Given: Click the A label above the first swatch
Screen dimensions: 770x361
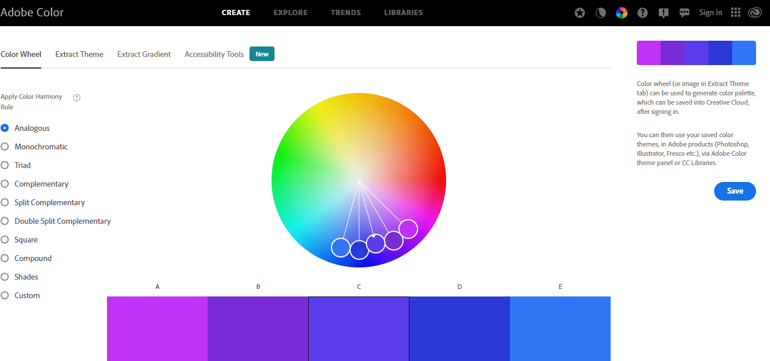Looking at the screenshot, I should pos(158,287).
